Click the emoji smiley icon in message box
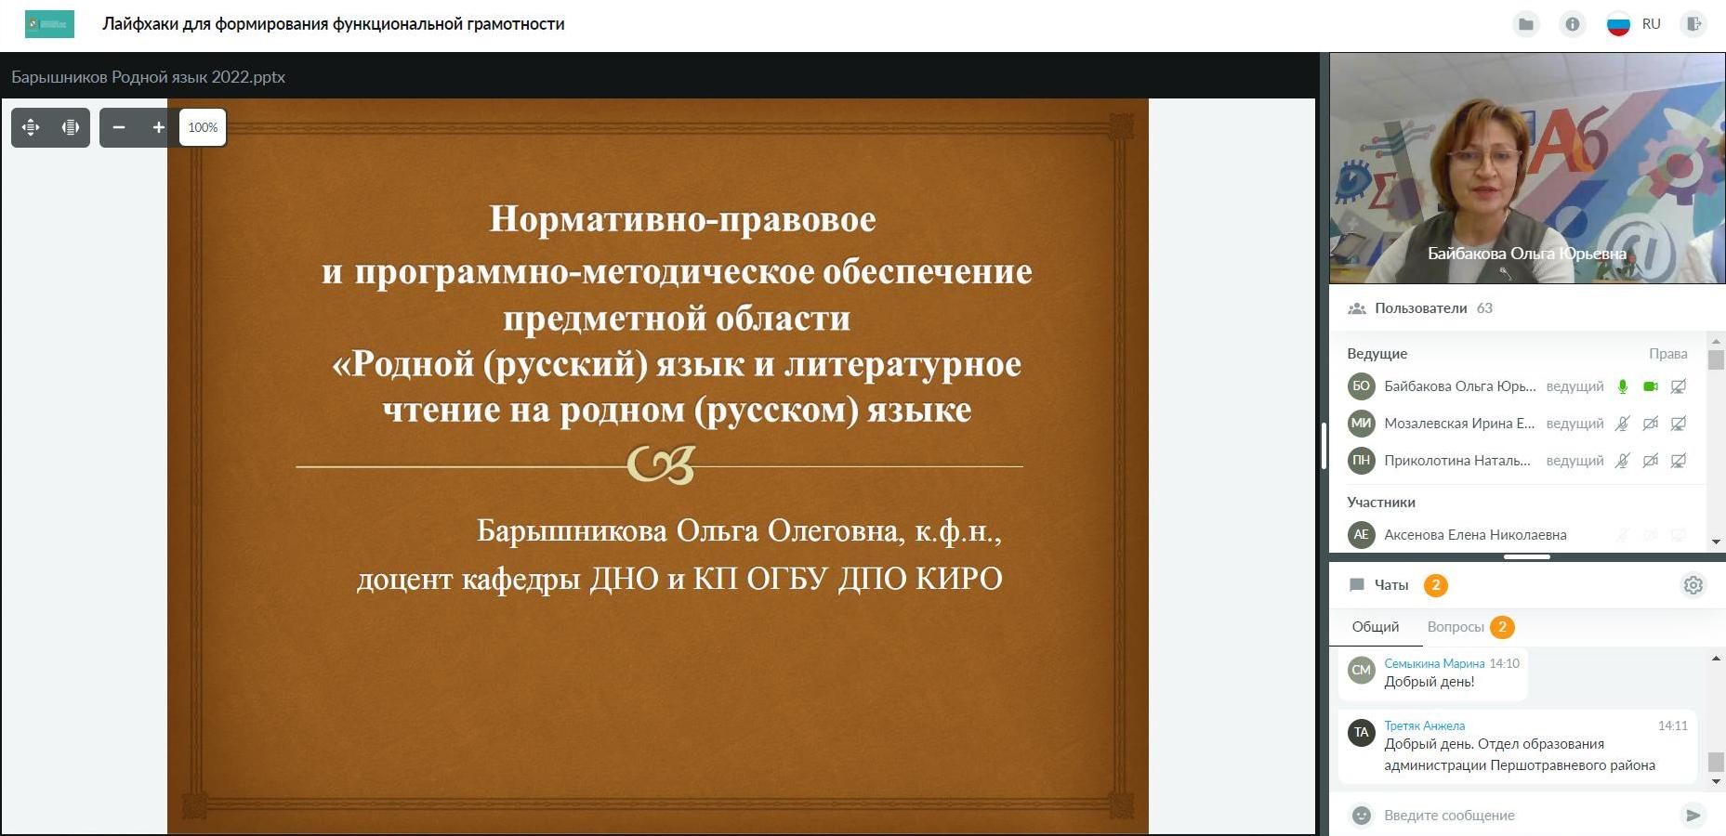 tap(1362, 816)
